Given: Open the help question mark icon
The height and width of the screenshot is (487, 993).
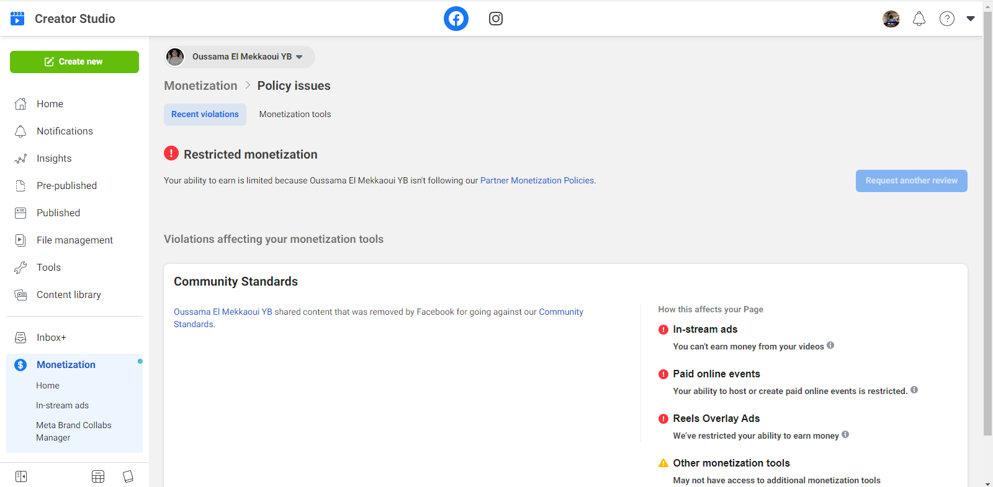Looking at the screenshot, I should (x=946, y=19).
